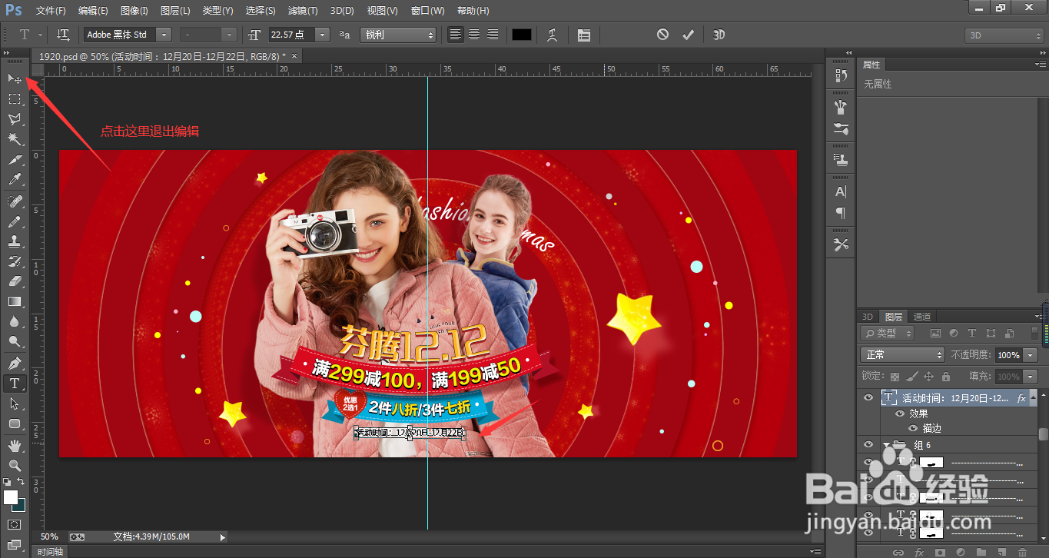Hide the 活动时间 text layer
The height and width of the screenshot is (558, 1049).
point(868,398)
